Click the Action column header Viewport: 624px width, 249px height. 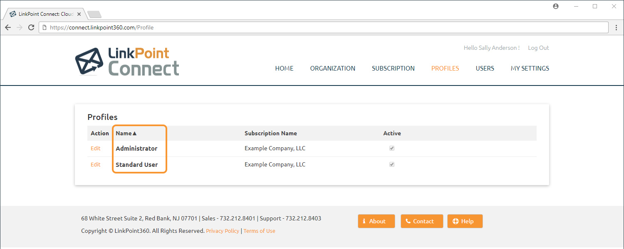click(x=100, y=133)
